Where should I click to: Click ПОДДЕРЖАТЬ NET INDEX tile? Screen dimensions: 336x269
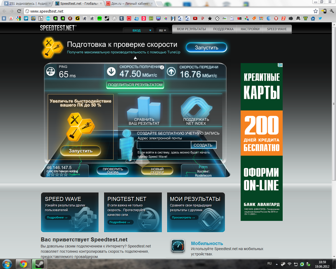point(196,110)
